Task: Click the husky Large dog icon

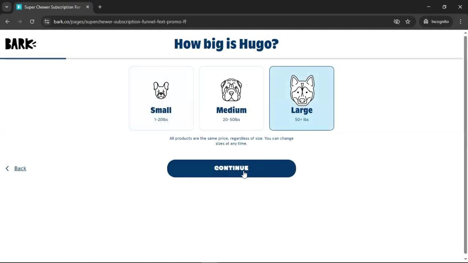Action: [302, 90]
